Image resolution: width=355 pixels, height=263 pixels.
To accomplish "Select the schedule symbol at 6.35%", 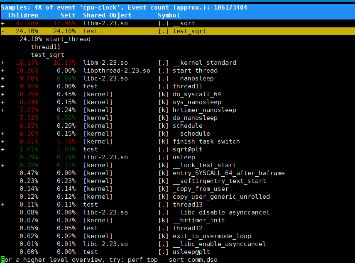I will coord(187,126).
